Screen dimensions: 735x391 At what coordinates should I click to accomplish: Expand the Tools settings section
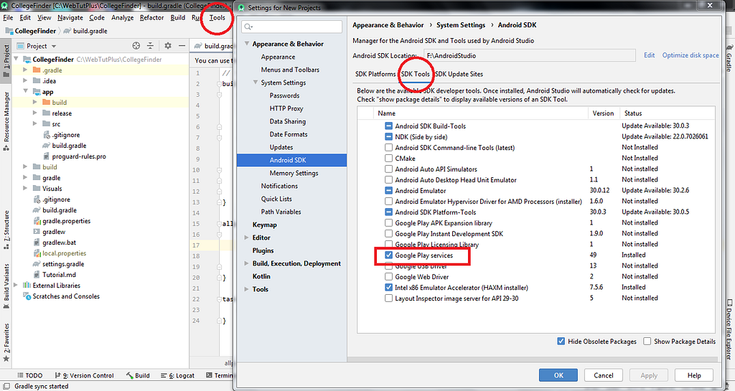pos(247,289)
